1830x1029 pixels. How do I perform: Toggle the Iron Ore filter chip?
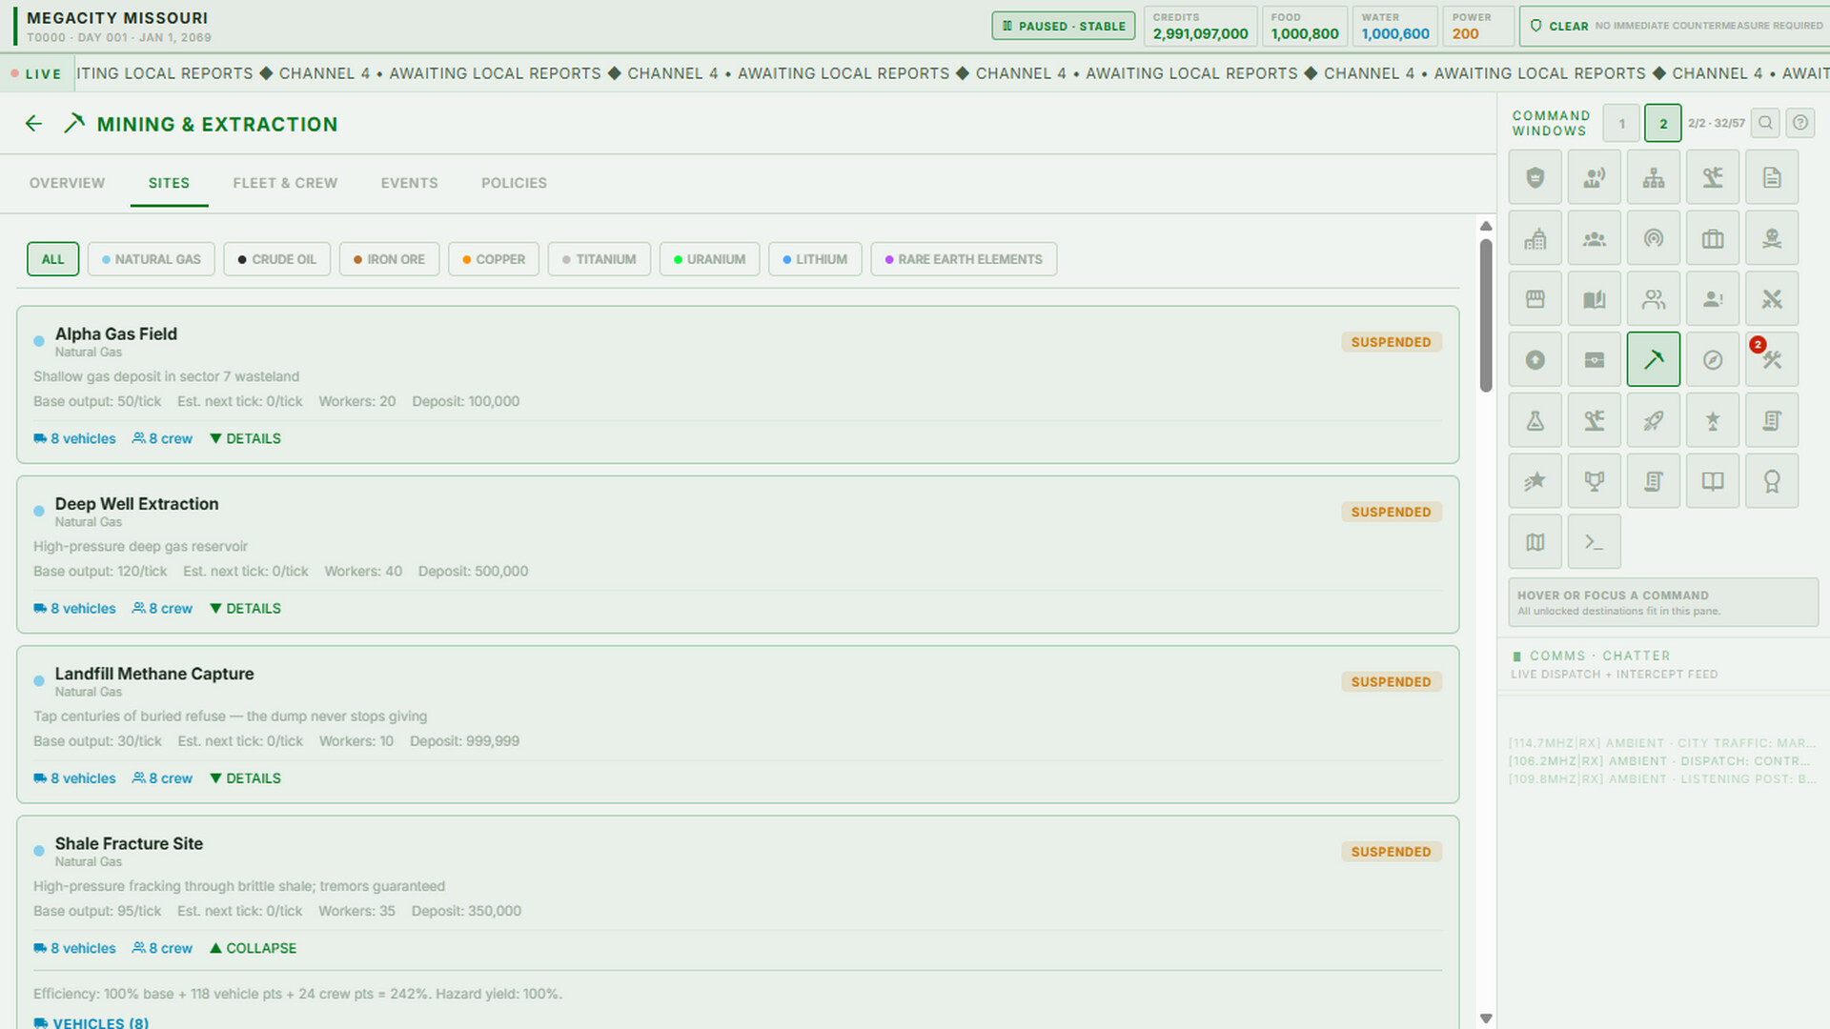click(389, 259)
